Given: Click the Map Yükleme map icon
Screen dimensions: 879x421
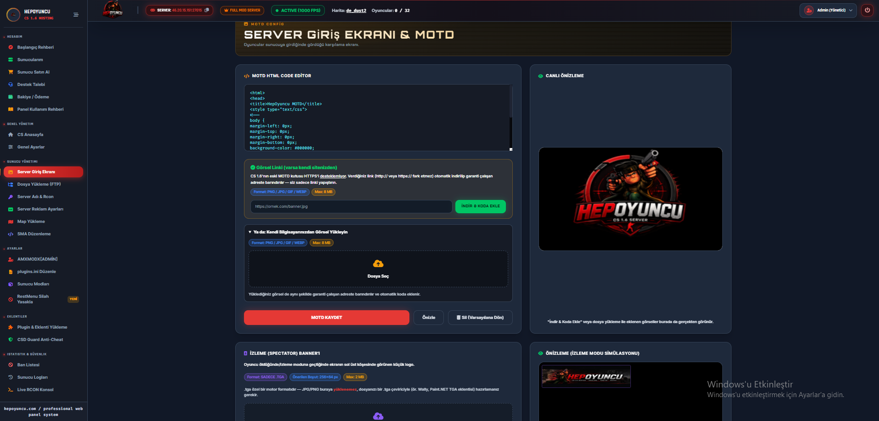Looking at the screenshot, I should tap(11, 222).
